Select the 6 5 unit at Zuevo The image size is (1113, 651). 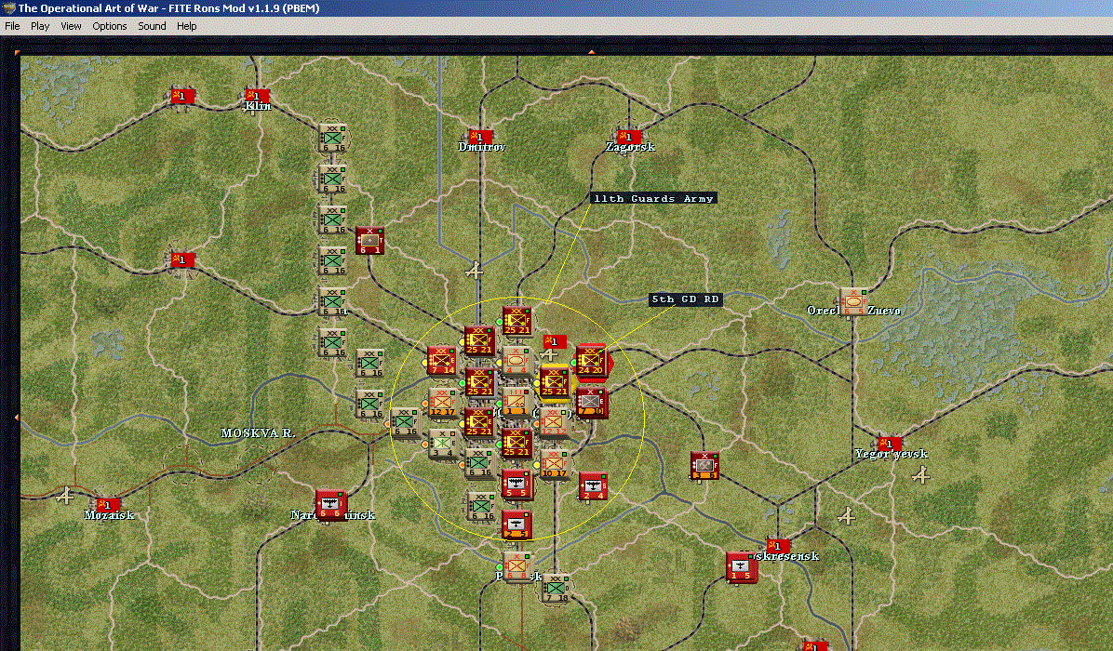(852, 302)
